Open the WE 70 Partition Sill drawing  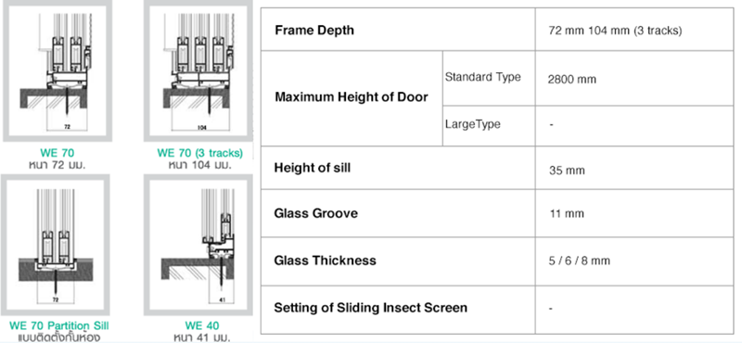57,245
